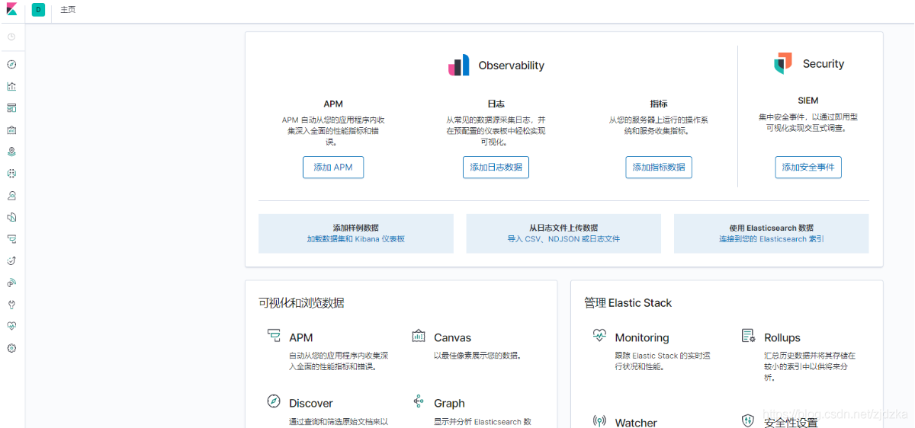915x428 pixels.
Task: Click the SIEM heading under Security
Action: [x=808, y=101]
